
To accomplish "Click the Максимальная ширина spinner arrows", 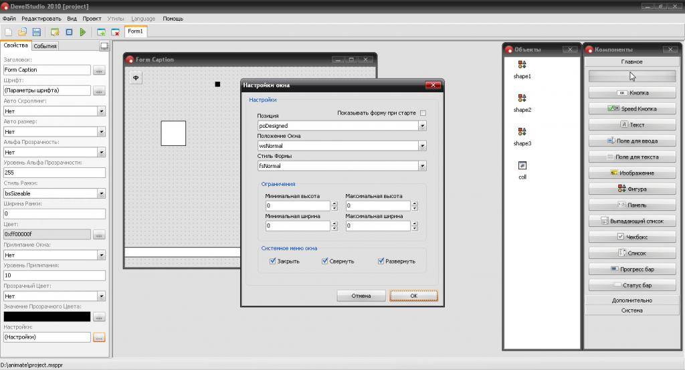I will click(415, 226).
